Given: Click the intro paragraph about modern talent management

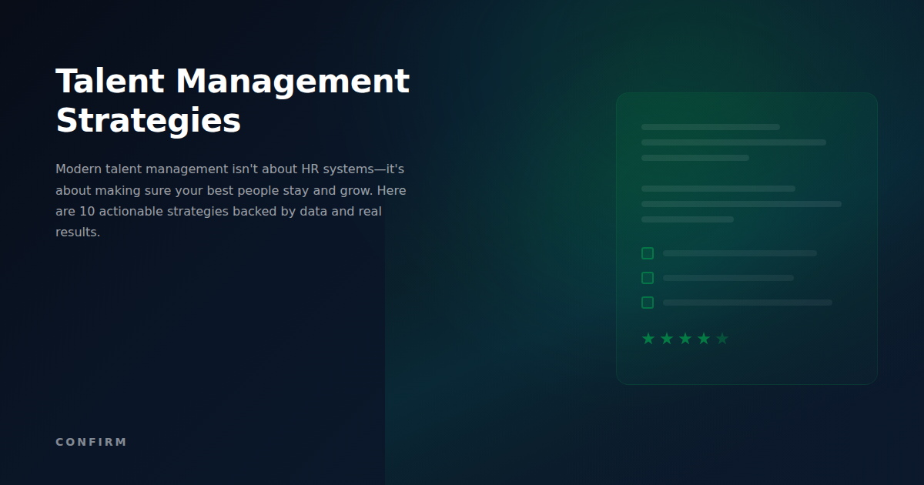Looking at the screenshot, I should click(x=230, y=199).
